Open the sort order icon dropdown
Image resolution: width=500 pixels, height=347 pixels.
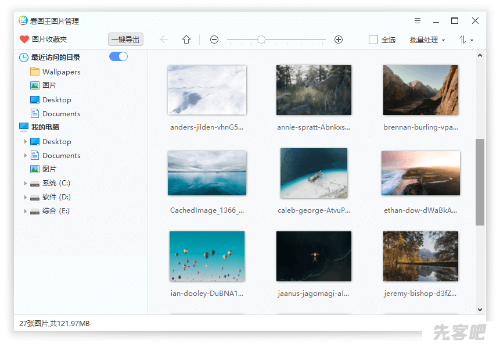[x=466, y=40]
